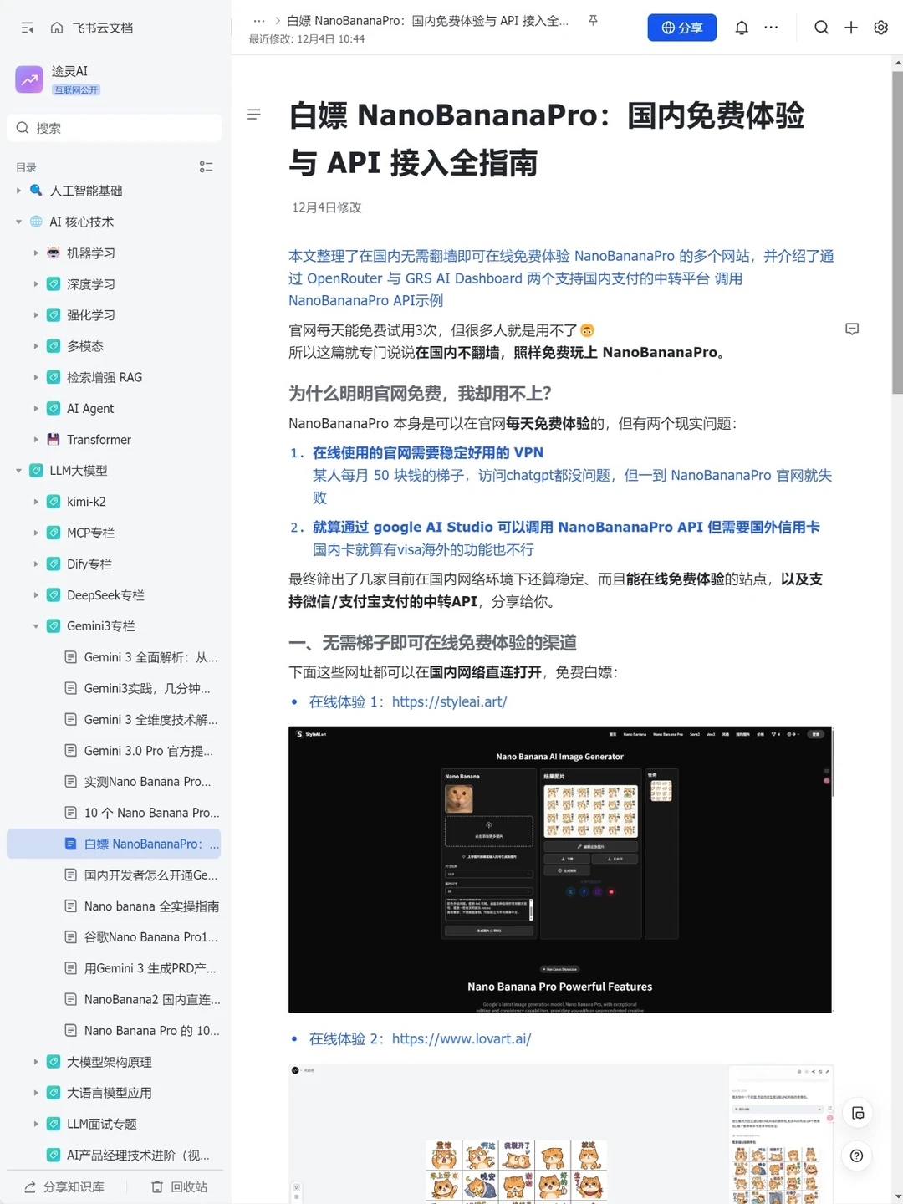Viewport: 903px width, 1204px height.
Task: Click the document icon of 白嫖 NanoBananaPro entry
Action: click(x=71, y=844)
